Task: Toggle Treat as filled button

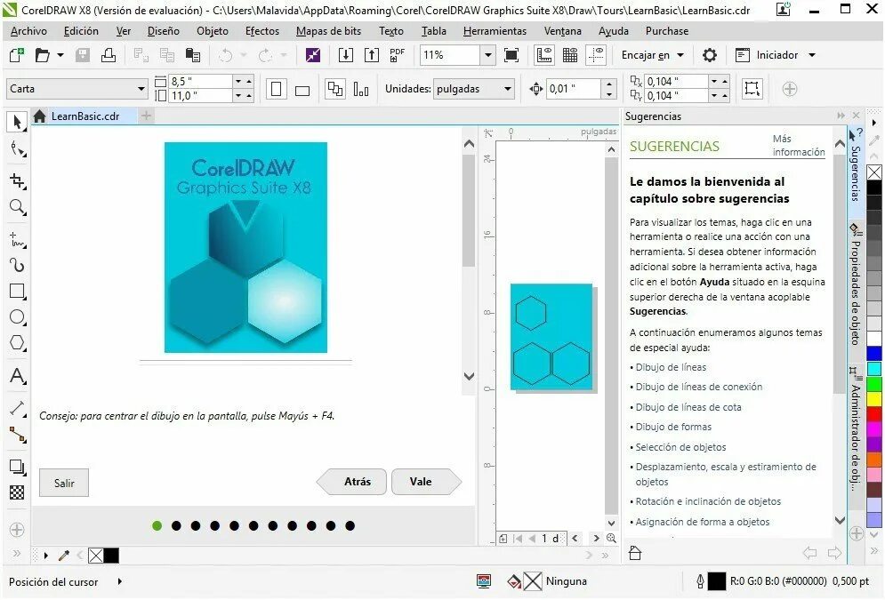Action: coord(752,89)
